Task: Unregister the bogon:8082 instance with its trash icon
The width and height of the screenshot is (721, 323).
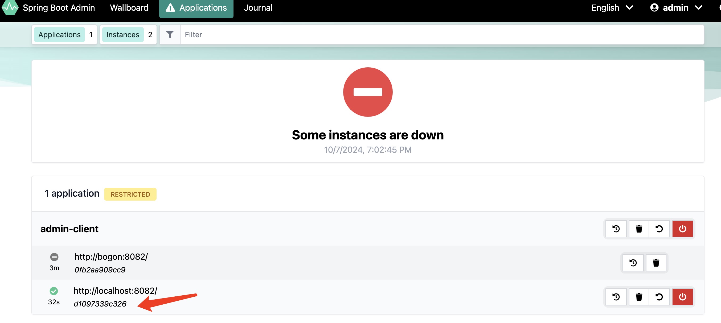Action: 656,263
